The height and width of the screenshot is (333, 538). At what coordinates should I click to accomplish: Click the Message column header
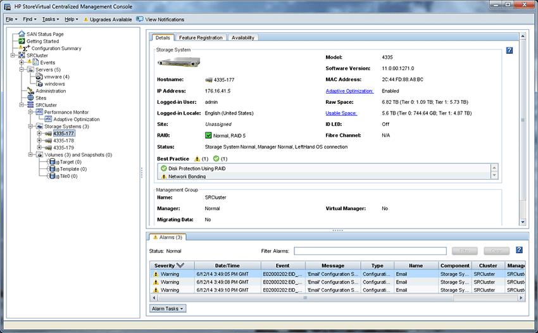pos(333,265)
